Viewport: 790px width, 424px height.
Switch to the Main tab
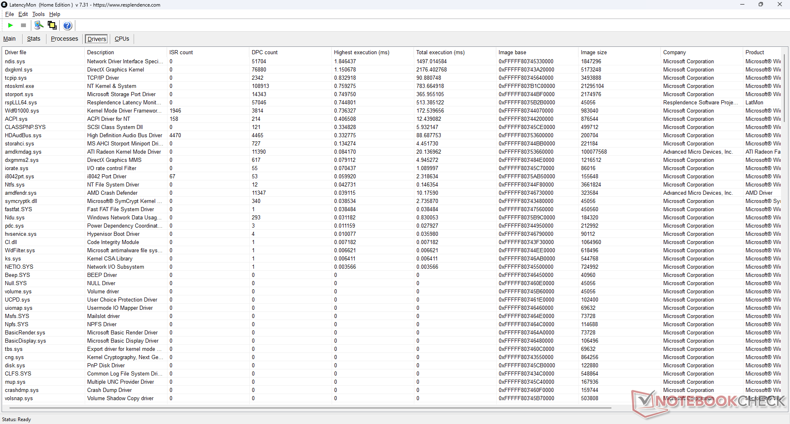tap(9, 39)
